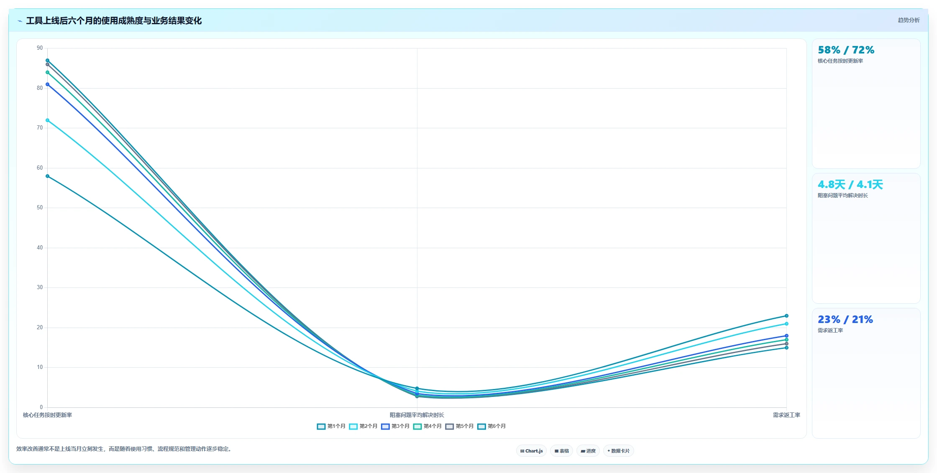Click the 需求返工率 card caption
The width and height of the screenshot is (937, 473).
830,331
